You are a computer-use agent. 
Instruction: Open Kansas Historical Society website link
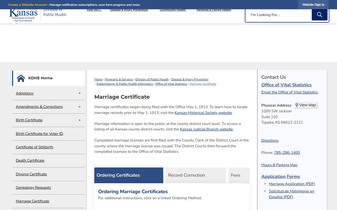click(x=203, y=113)
